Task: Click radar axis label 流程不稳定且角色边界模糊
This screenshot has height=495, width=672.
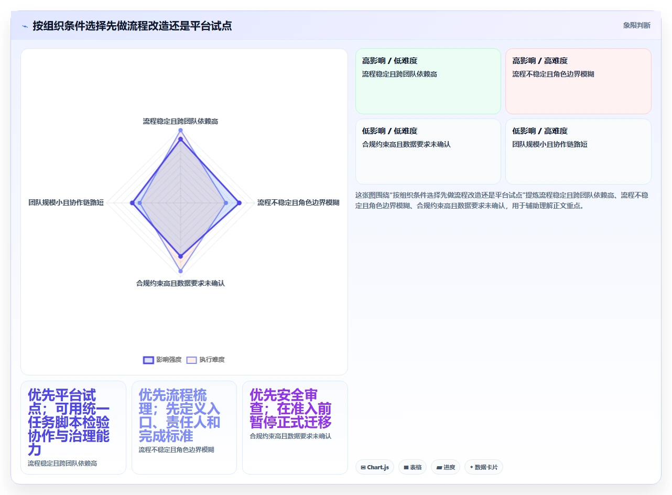Action: (x=298, y=202)
